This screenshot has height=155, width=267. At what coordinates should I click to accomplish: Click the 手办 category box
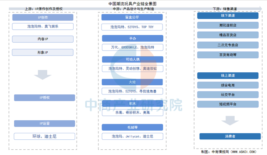(132, 38)
